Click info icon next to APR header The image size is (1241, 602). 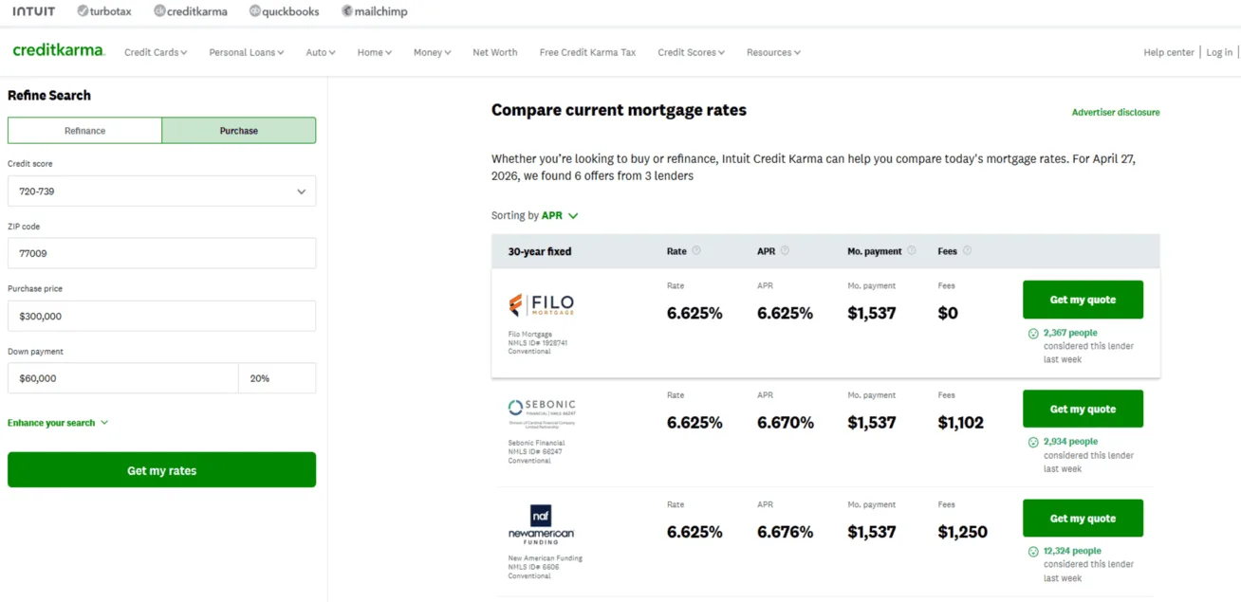click(x=785, y=251)
